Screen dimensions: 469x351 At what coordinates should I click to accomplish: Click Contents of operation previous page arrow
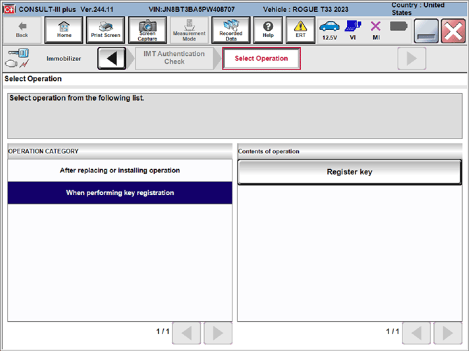(416, 333)
